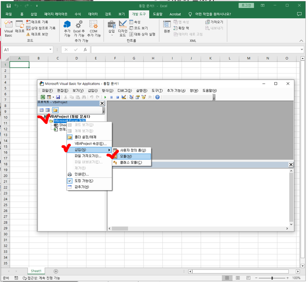This screenshot has height=282, width=308.
Task: Click the Break (pause) button in VBA toolbar
Action: tap(111, 97)
